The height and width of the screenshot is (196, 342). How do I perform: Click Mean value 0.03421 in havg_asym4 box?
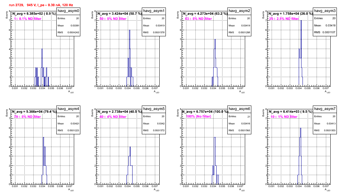75,123
